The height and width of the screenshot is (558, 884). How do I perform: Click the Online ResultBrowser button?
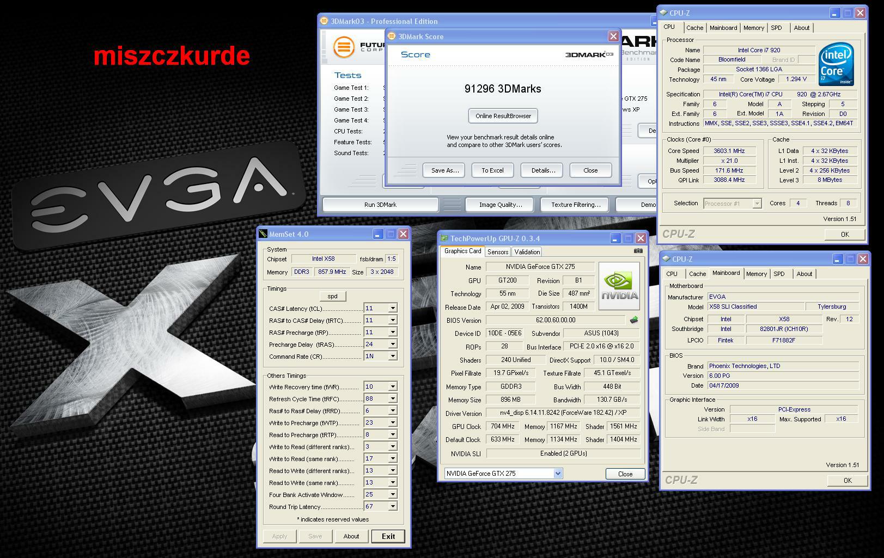tap(503, 116)
